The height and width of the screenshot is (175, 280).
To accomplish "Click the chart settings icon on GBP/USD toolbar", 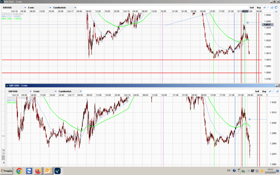I will 277,91.
